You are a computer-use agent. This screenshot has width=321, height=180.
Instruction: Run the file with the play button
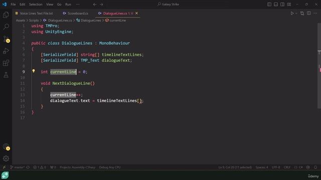tap(292, 13)
